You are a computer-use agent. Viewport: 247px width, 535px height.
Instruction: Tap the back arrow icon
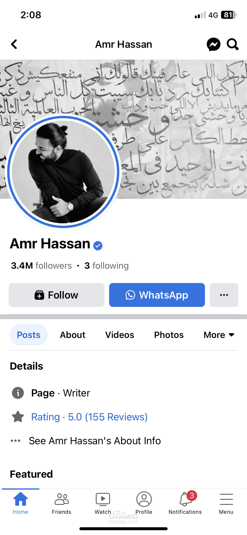click(14, 44)
